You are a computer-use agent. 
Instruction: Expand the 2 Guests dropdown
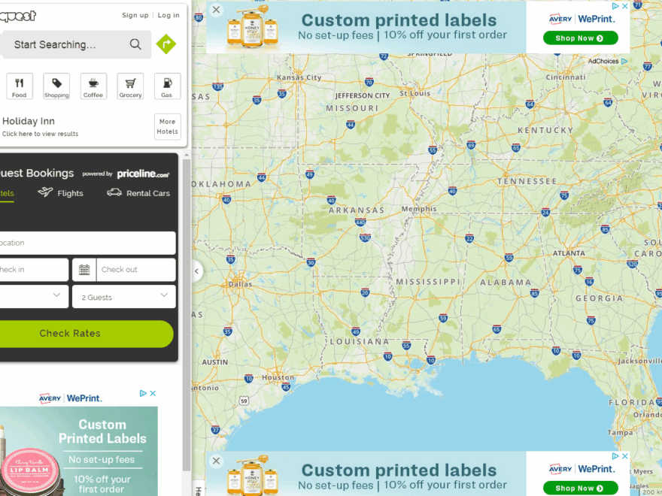tap(124, 297)
